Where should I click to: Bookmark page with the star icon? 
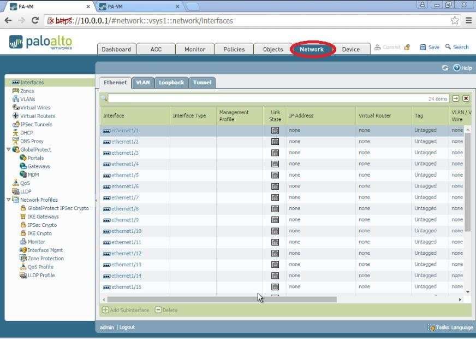coord(455,20)
